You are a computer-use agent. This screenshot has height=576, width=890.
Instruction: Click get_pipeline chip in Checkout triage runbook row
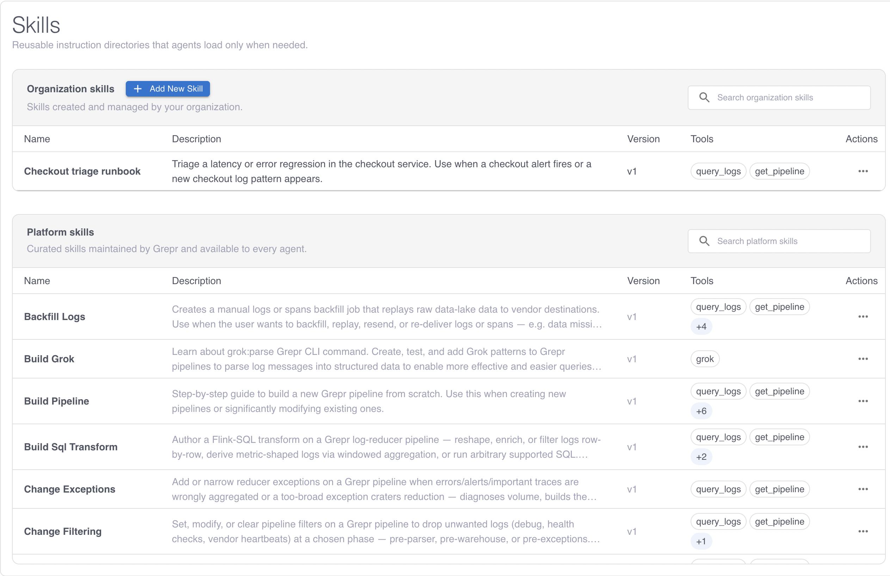[x=779, y=171]
